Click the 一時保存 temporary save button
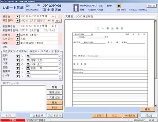 130,116
